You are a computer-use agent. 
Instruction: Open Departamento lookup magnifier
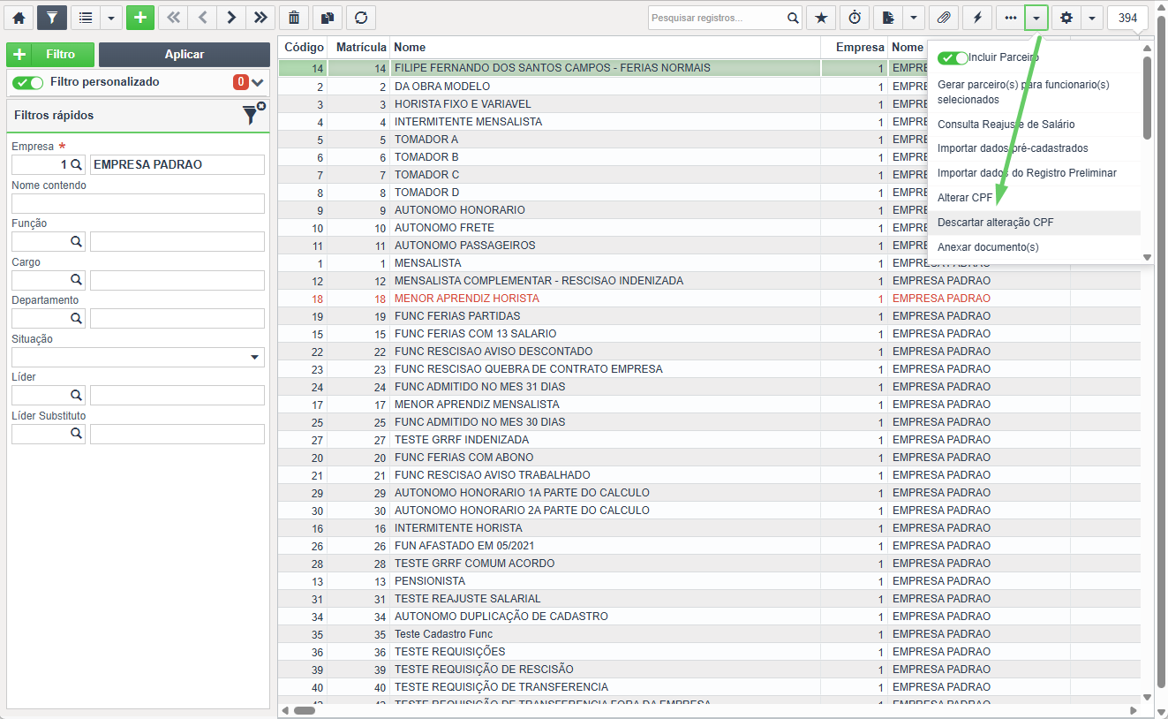(x=77, y=318)
